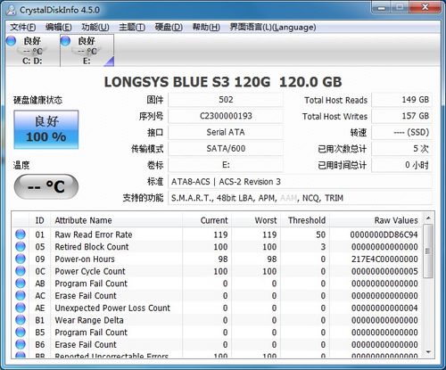Click the serial number field C2300000193

226,116
